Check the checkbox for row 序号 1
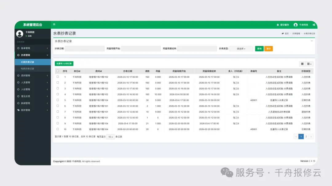Screen dimensions: 332x186 (x=57, y=77)
